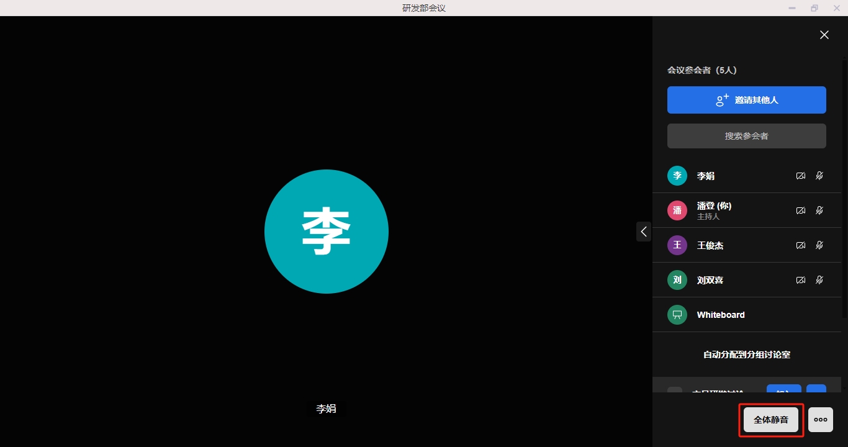Click the 邀请其他人 invite button

tap(746, 100)
